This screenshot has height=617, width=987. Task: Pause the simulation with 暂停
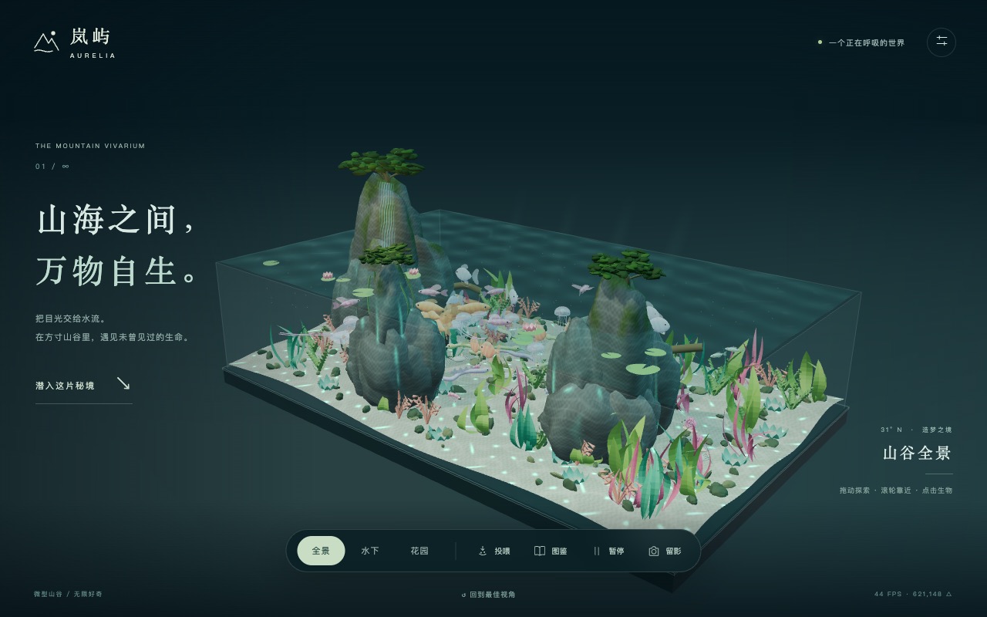pos(608,551)
